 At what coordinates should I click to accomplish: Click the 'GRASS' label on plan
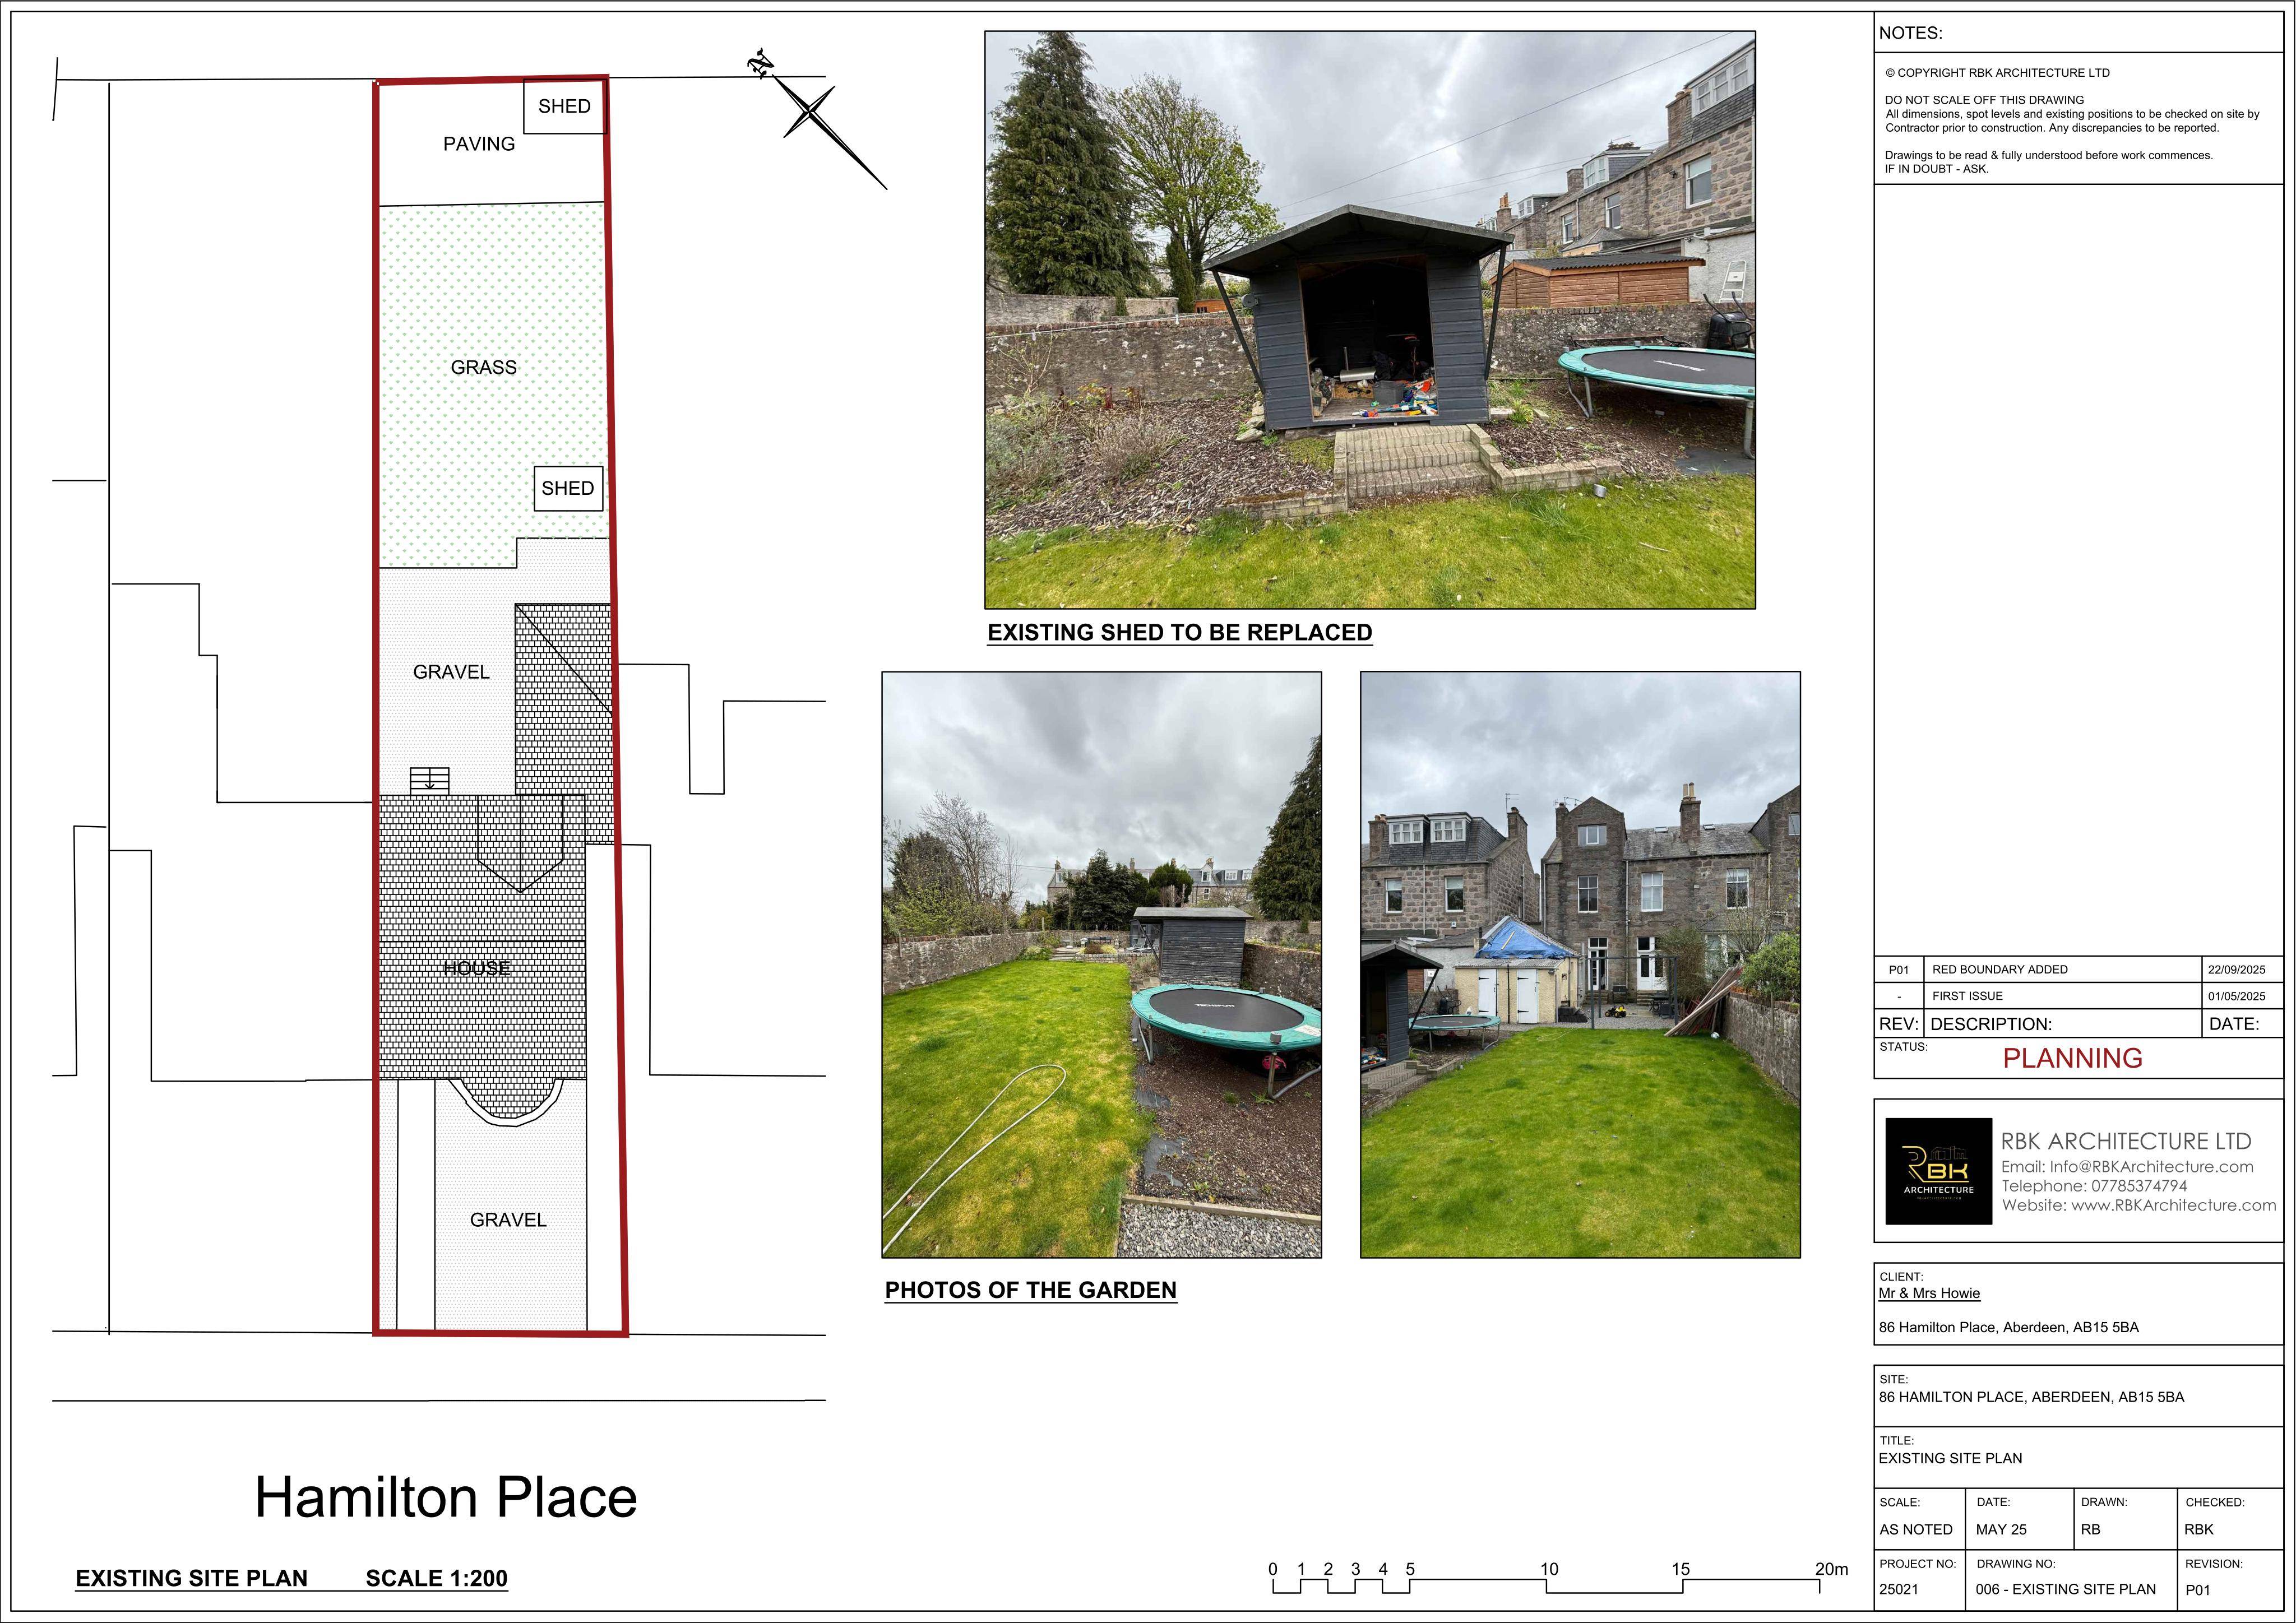coord(484,367)
